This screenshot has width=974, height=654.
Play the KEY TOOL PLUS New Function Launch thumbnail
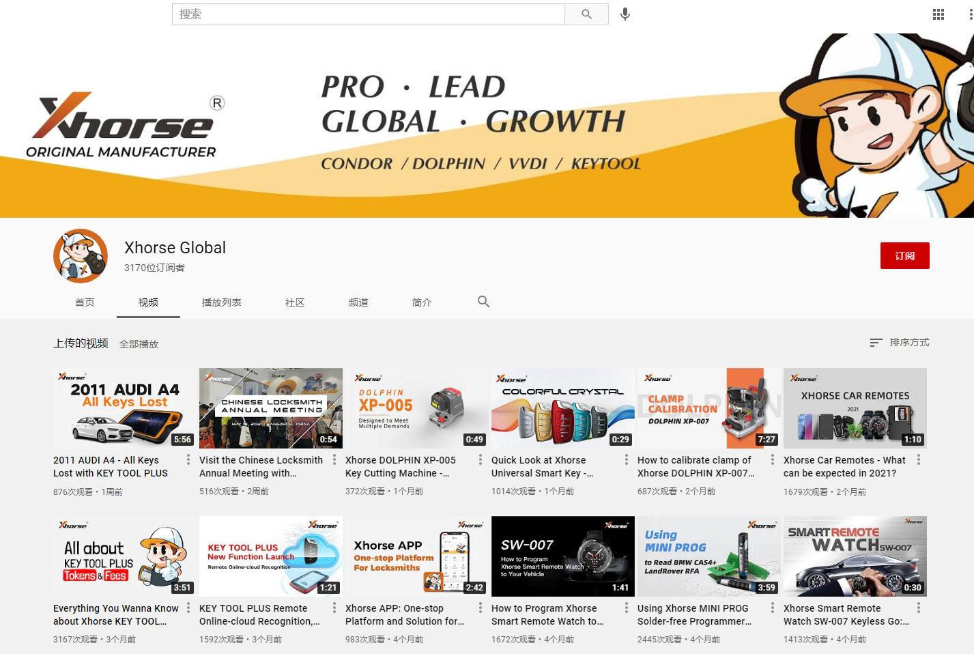click(x=271, y=556)
